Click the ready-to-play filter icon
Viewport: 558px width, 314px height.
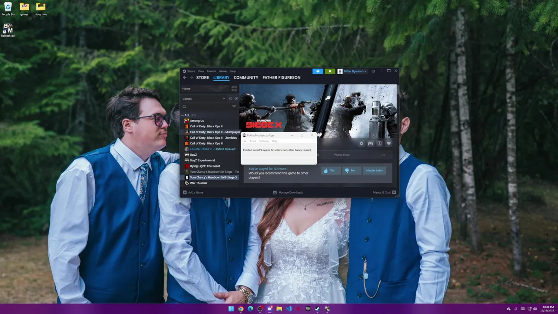(236, 99)
